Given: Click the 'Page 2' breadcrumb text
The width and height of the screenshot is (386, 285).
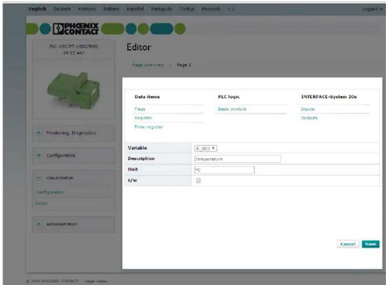Looking at the screenshot, I should coord(184,65).
